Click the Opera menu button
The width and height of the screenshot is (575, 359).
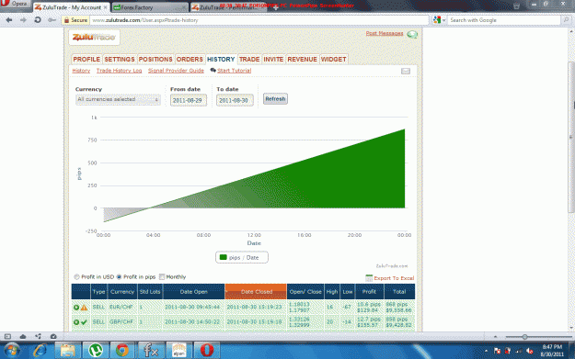(x=15, y=4)
